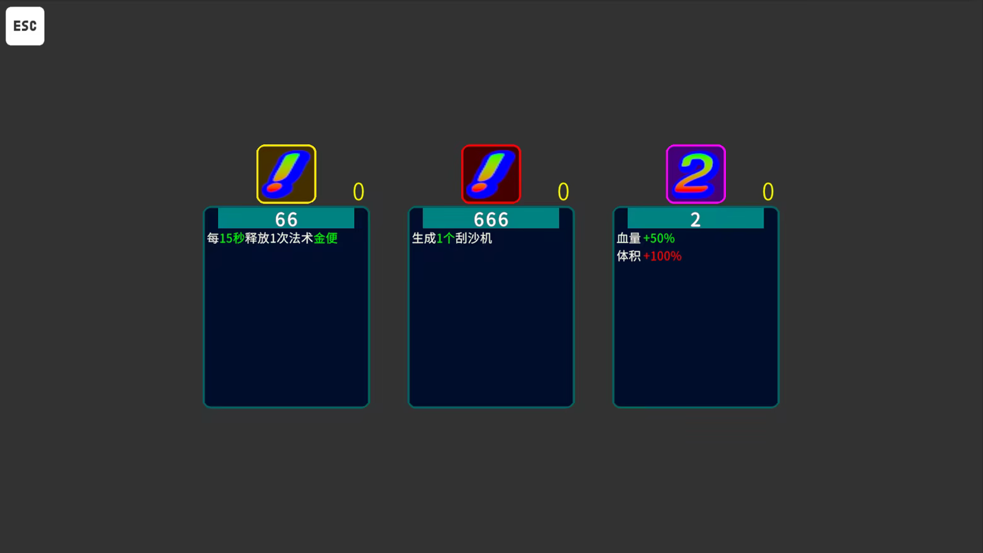Choose the card describing 生成1个刮沙机

click(x=491, y=307)
